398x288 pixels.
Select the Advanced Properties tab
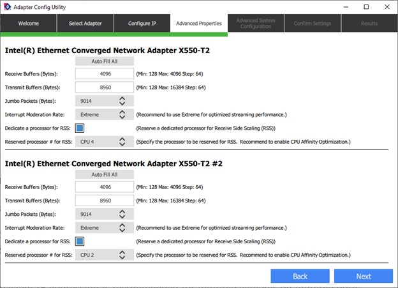coord(199,24)
